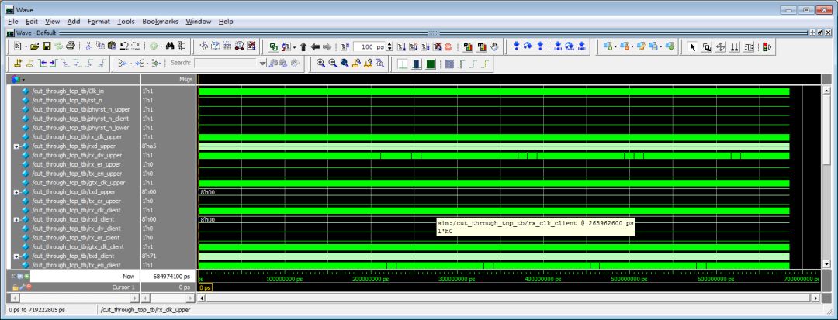Click the Find Next Transition icon
838x320 pixels.
click(53, 63)
